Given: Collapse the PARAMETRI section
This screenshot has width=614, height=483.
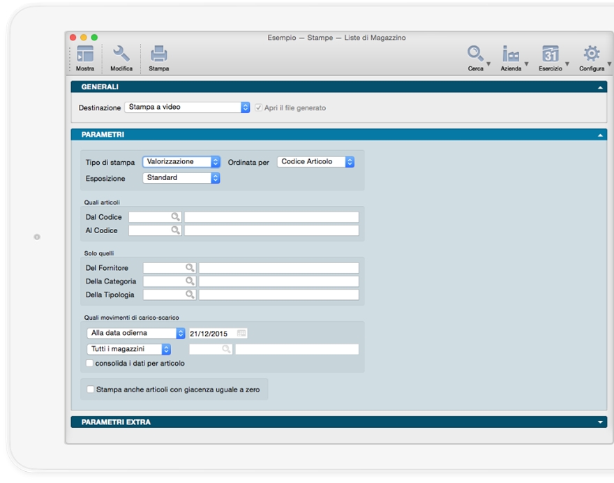Looking at the screenshot, I should 600,135.
